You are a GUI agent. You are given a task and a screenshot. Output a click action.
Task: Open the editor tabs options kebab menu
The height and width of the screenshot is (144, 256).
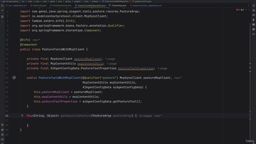coord(248,6)
